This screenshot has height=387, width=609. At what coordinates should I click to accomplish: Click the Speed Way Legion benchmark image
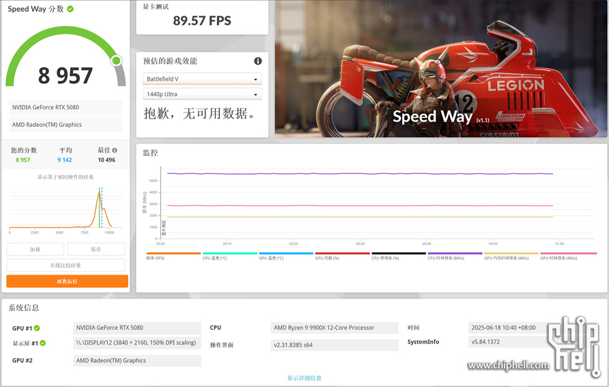click(441, 69)
